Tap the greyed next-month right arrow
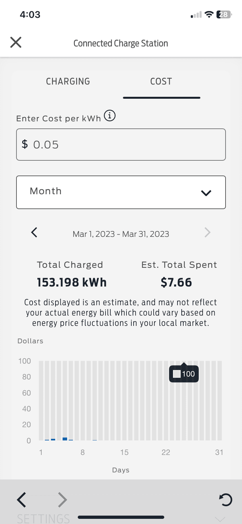Screen dimensions: 242x524 tap(207, 232)
